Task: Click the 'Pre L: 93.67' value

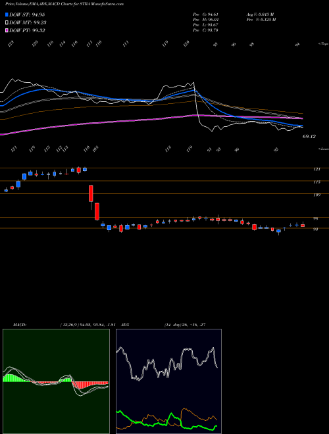Action: pyautogui.click(x=206, y=25)
